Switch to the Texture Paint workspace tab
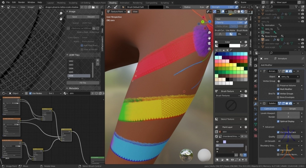The image size is (306, 168). pyautogui.click(x=99, y=3)
